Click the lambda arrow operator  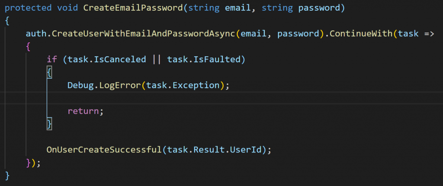(429, 34)
